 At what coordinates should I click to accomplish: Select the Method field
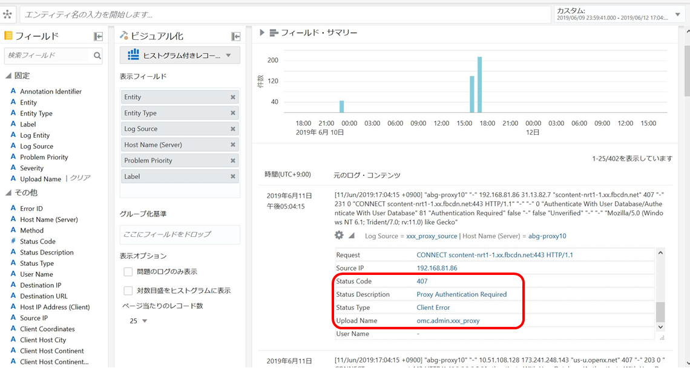(x=31, y=230)
